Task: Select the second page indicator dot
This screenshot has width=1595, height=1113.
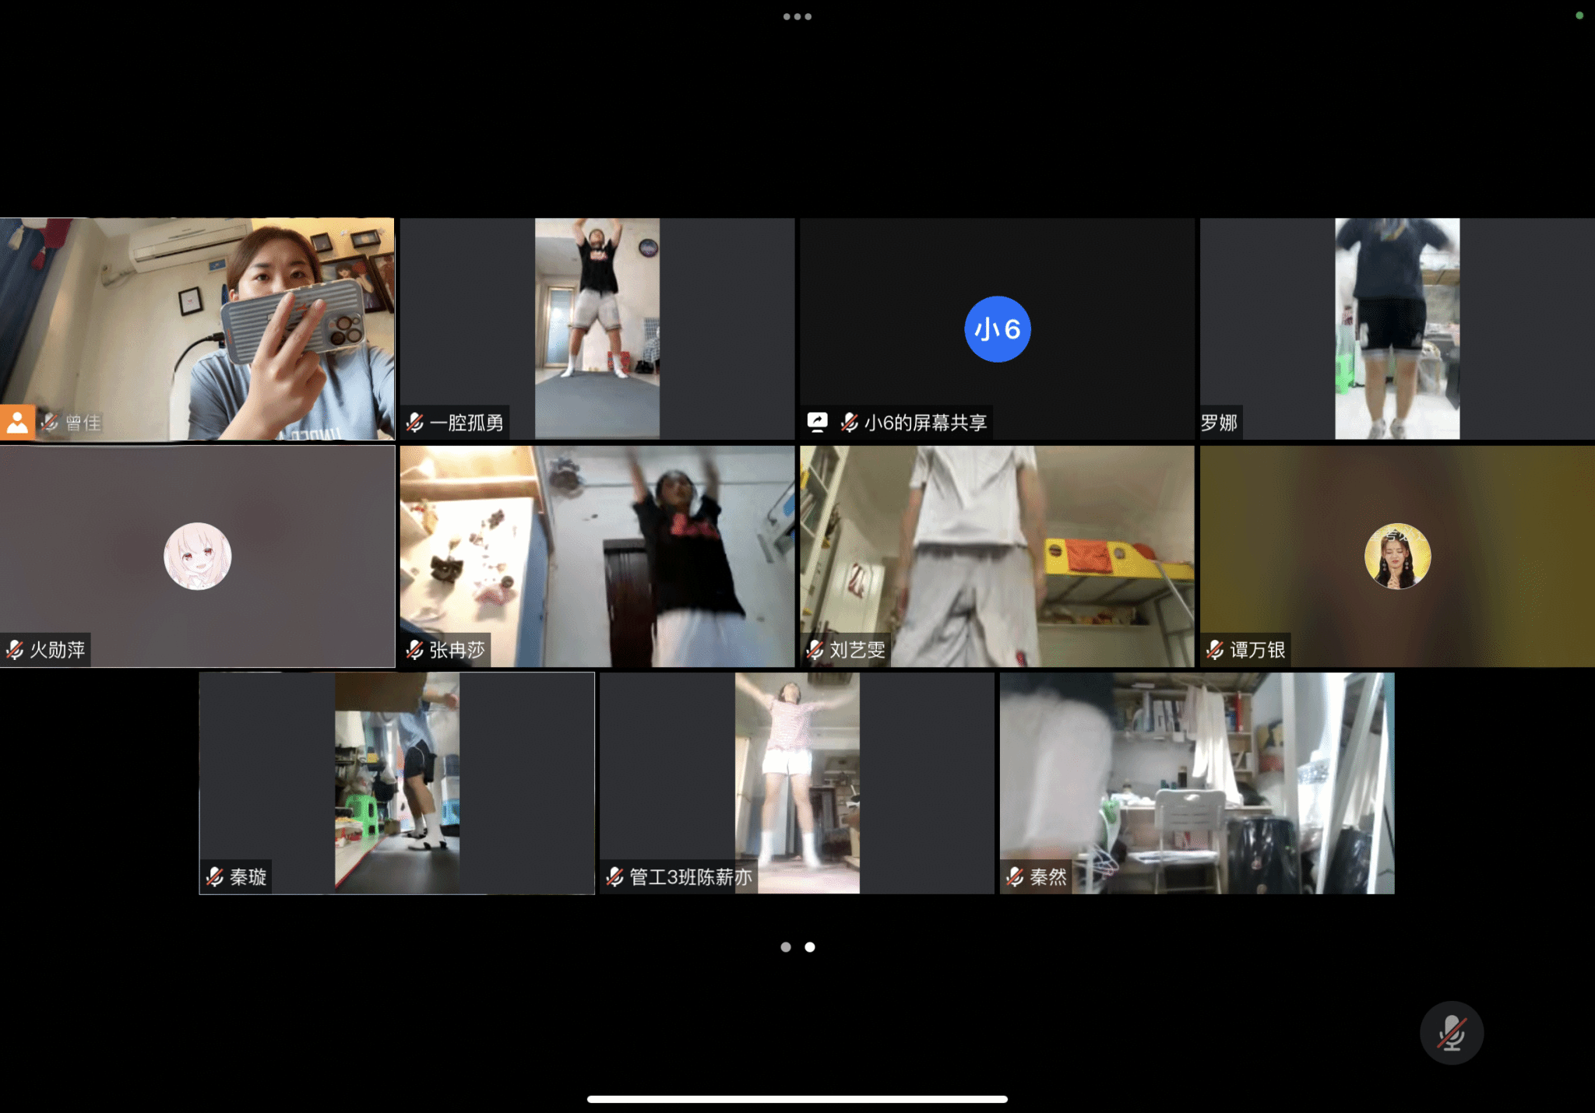Action: click(x=810, y=947)
